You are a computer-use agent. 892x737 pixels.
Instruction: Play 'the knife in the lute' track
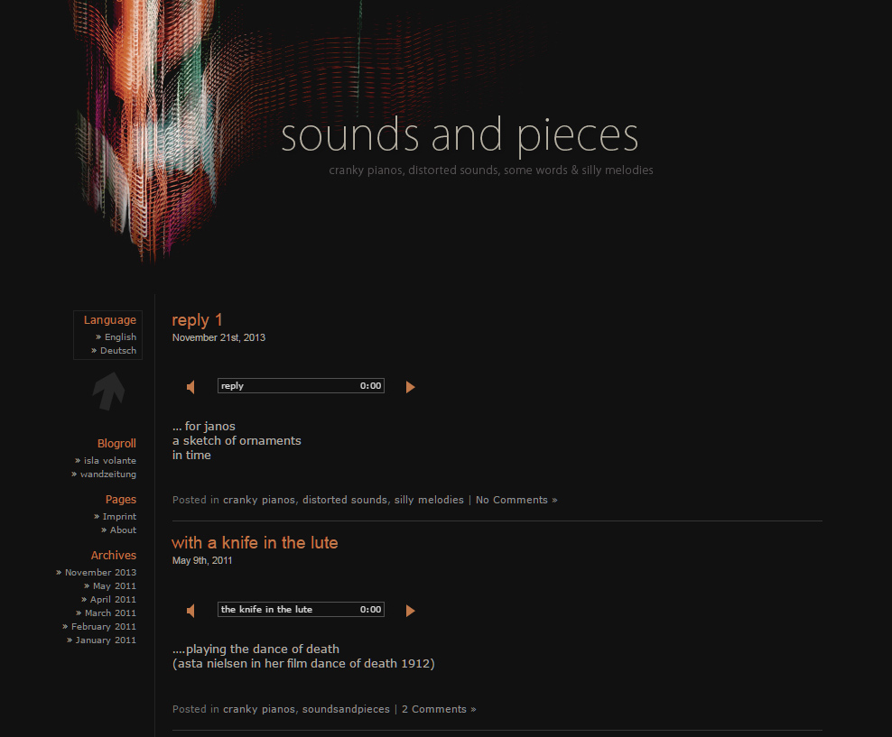tap(410, 611)
